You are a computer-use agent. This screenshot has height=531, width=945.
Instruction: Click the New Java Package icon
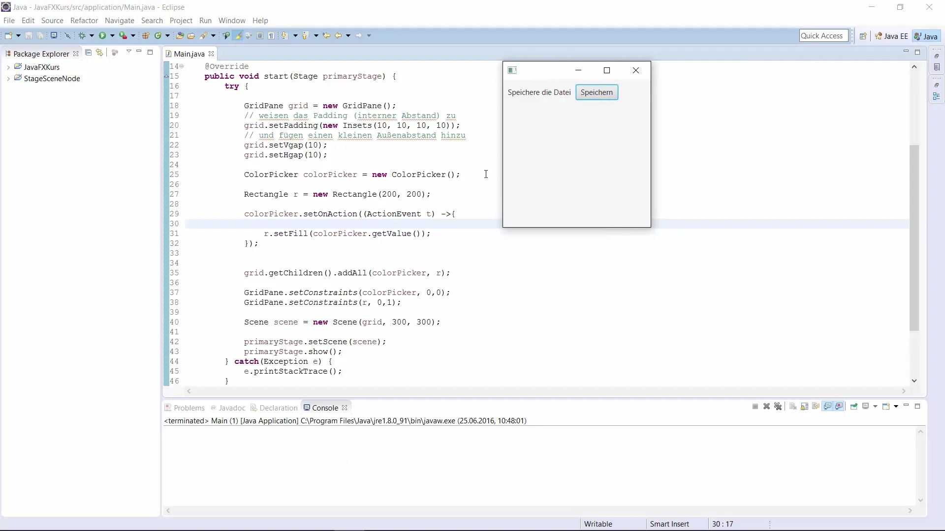(146, 35)
